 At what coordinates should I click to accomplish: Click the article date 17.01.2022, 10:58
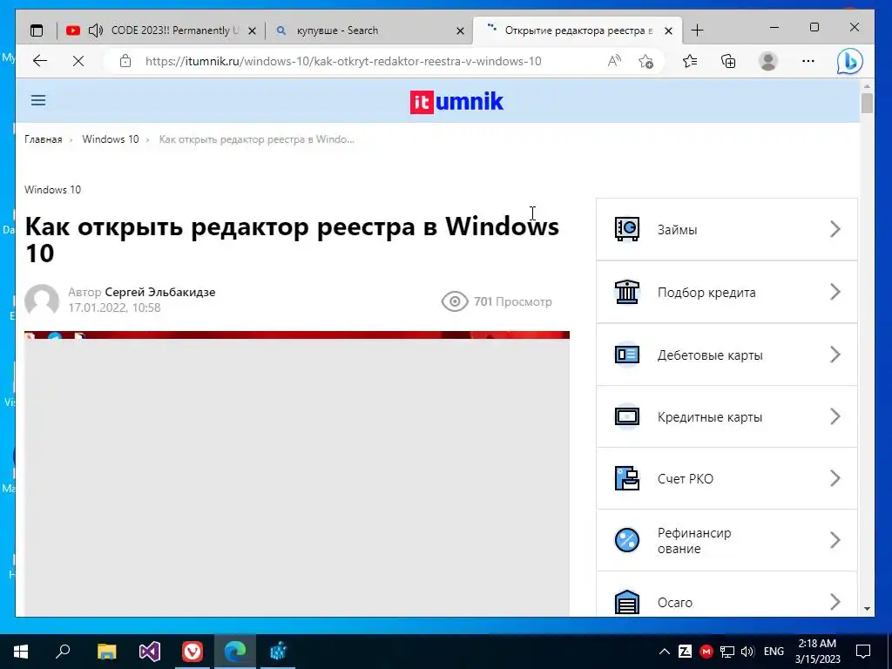pyautogui.click(x=114, y=307)
